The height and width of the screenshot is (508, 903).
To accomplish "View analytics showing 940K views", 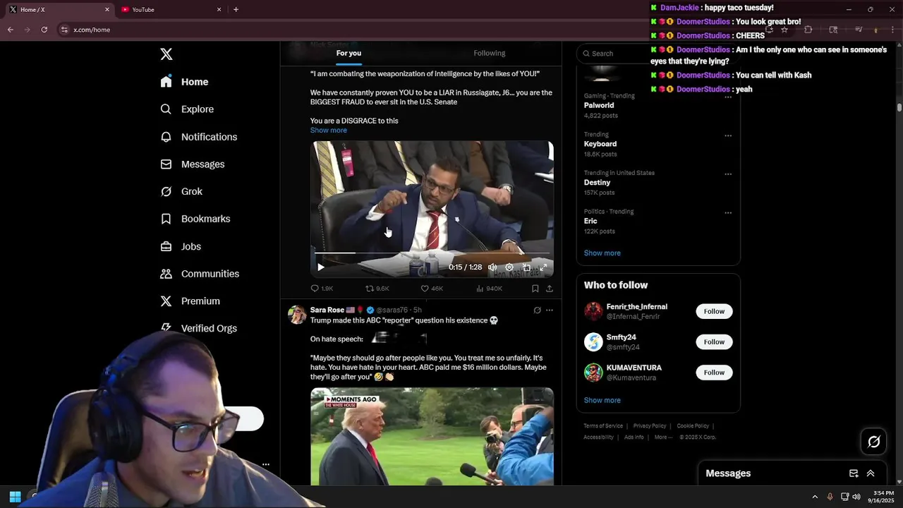I will pyautogui.click(x=489, y=289).
